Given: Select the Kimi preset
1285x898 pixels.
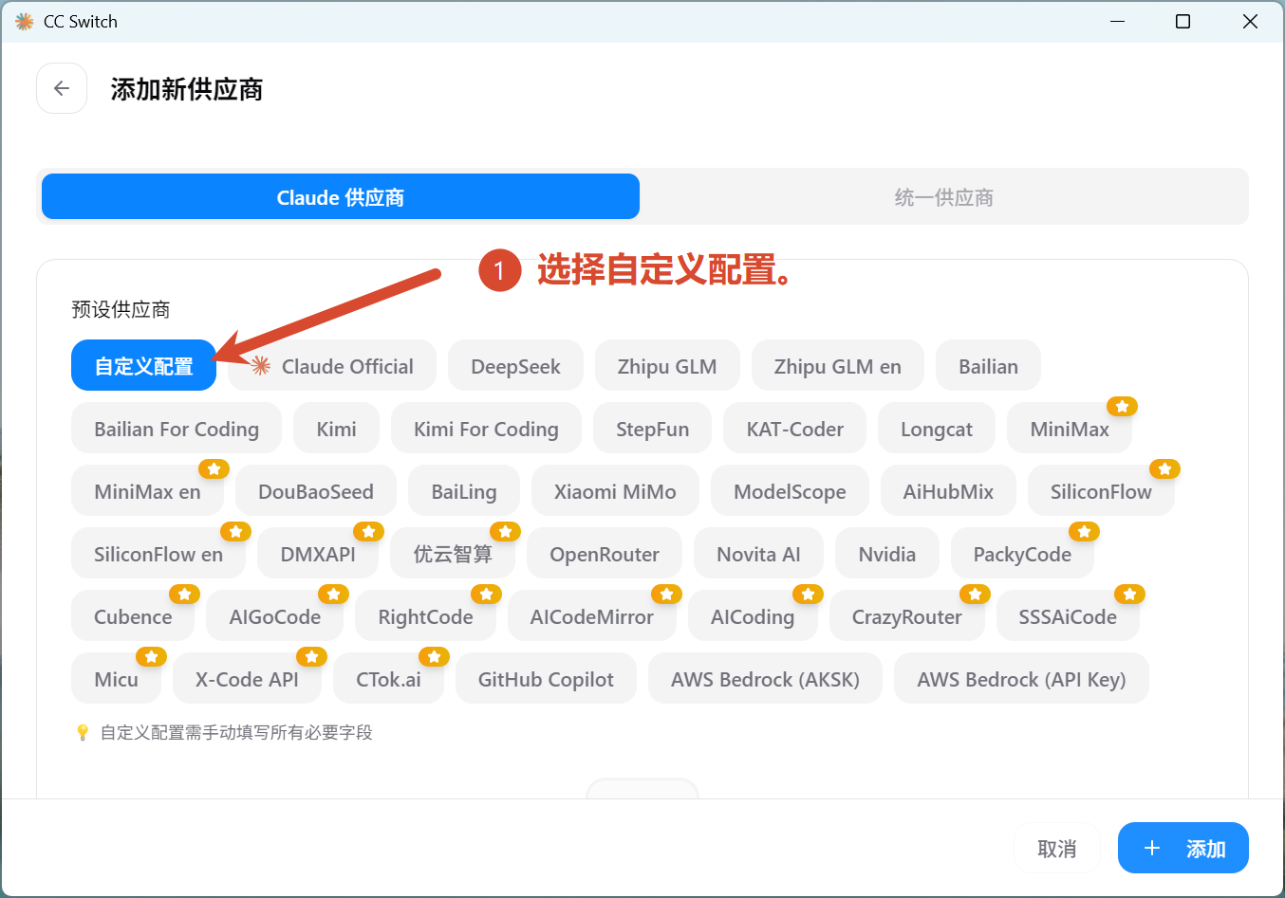Looking at the screenshot, I should coord(337,428).
